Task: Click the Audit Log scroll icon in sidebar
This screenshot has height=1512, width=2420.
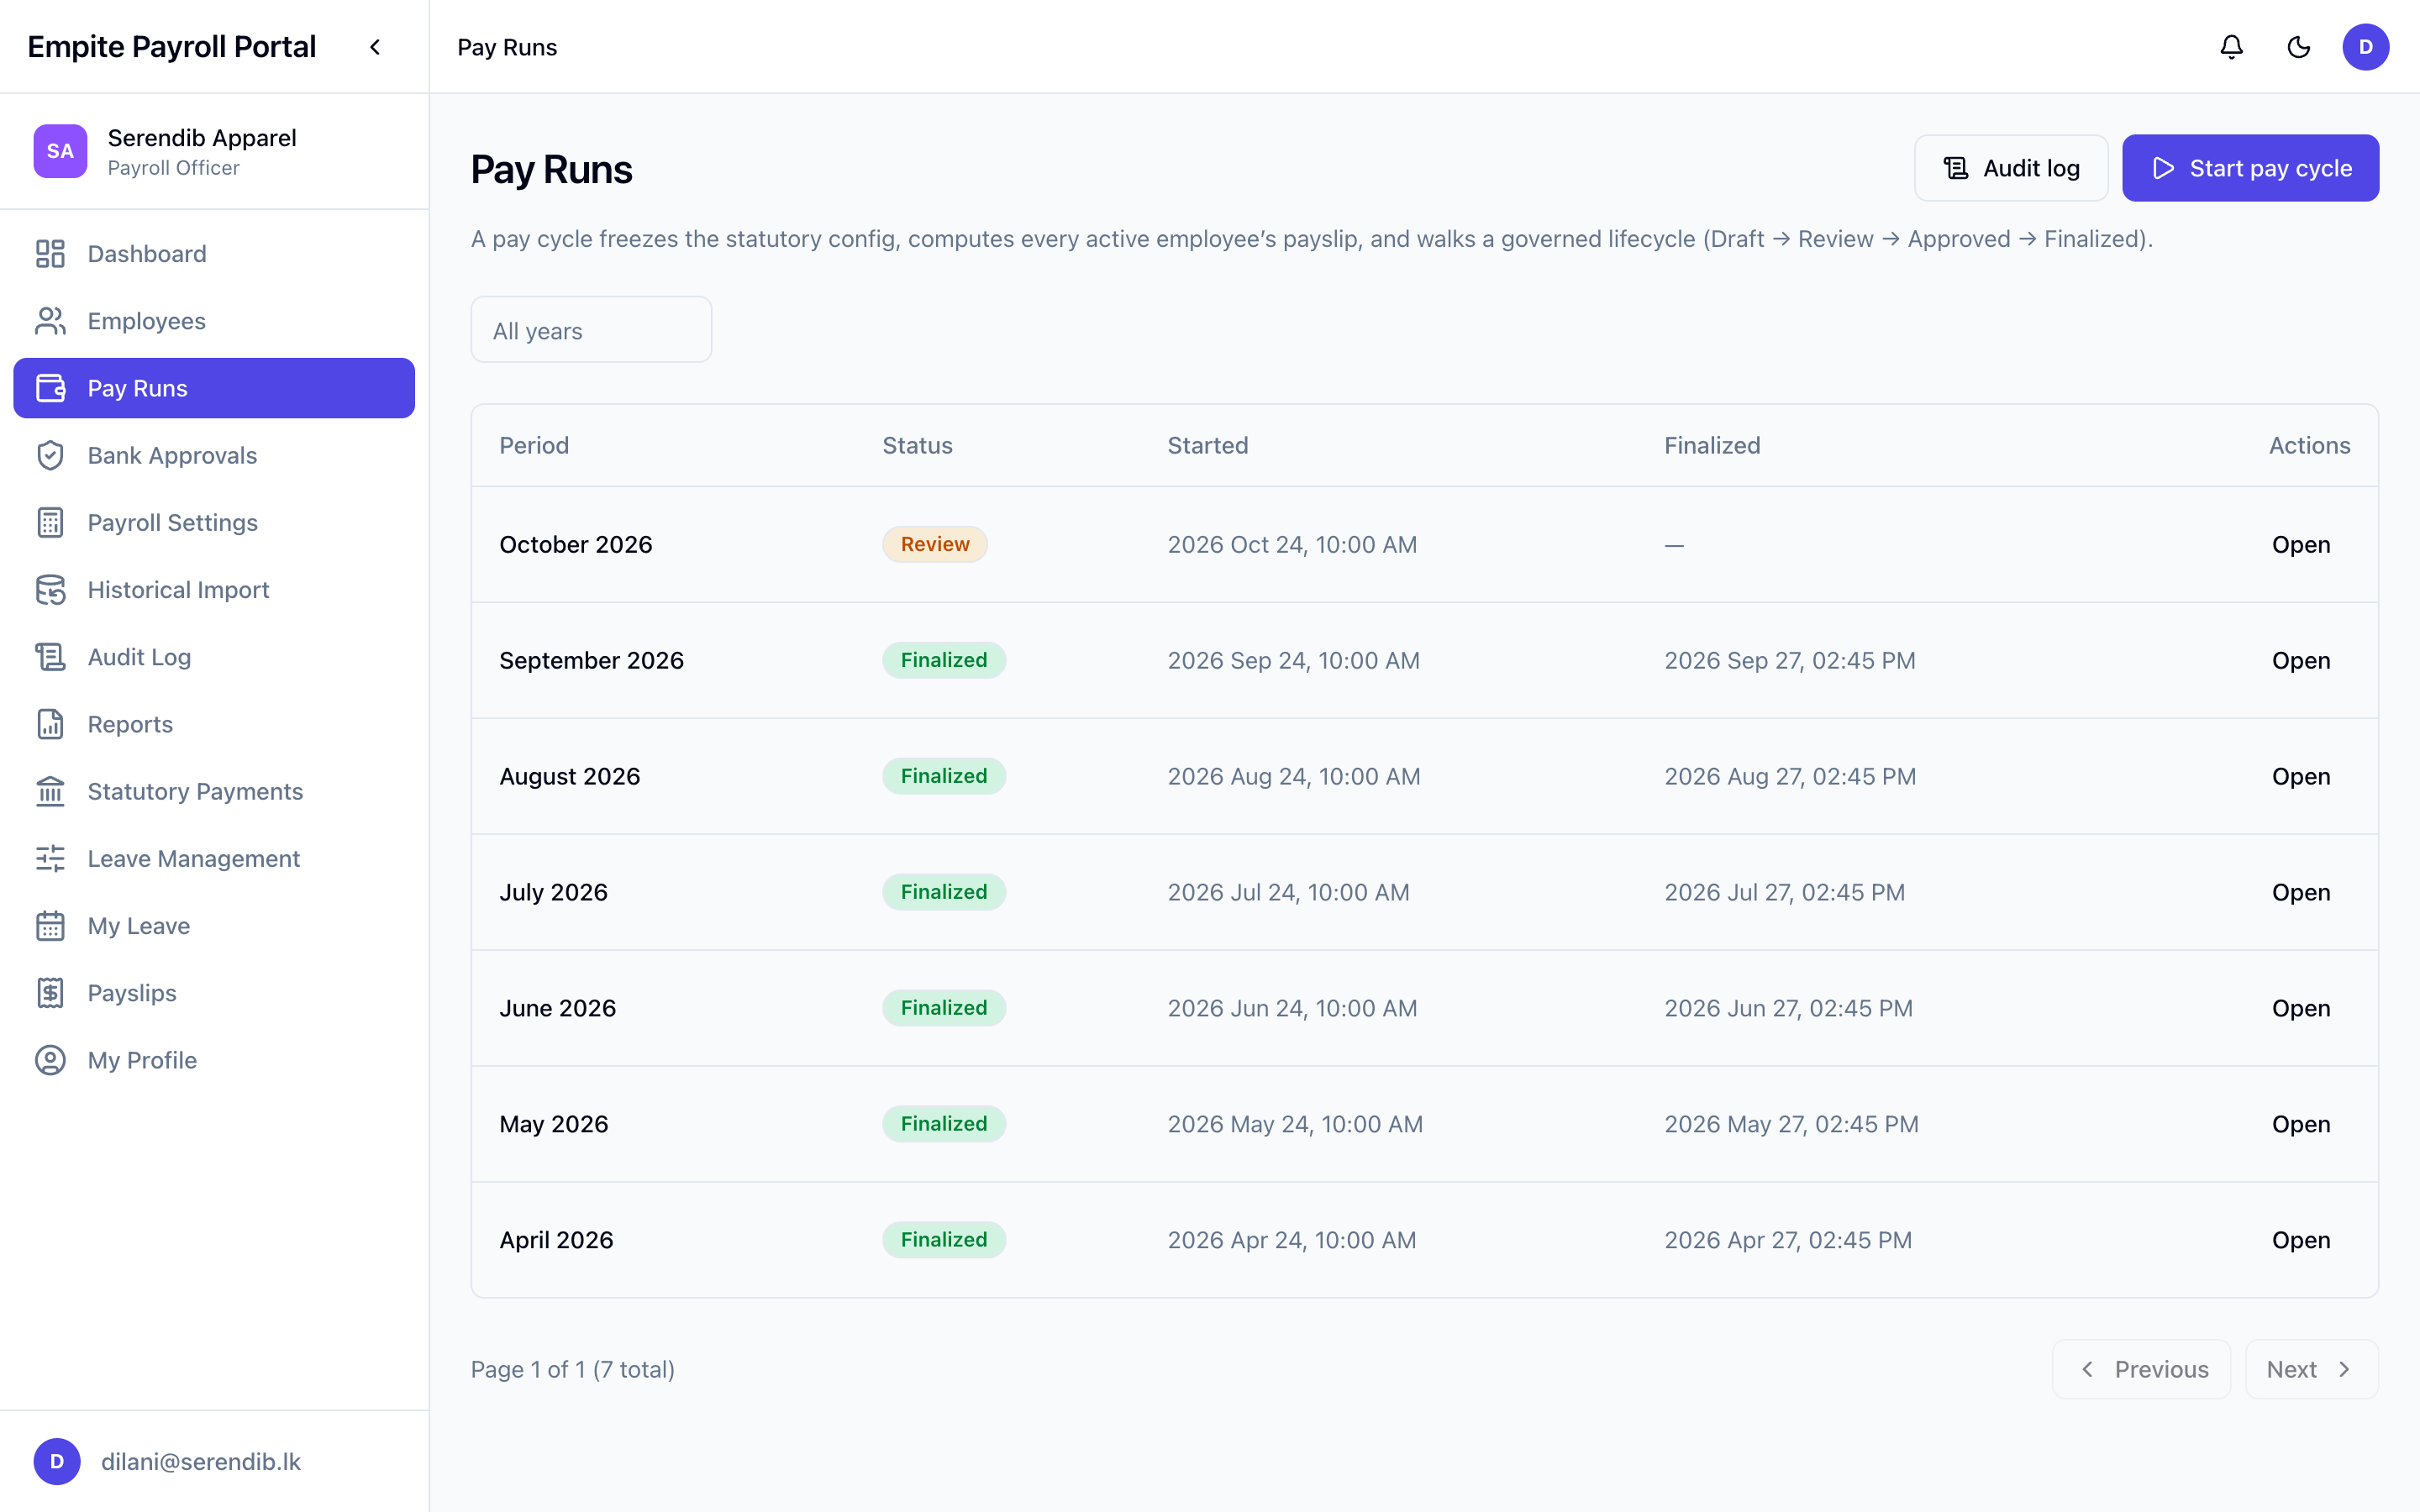Action: [50, 657]
